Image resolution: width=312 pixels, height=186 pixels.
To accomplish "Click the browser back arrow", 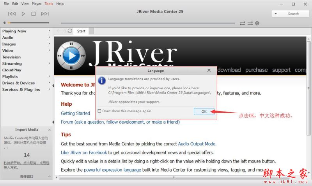I will pos(59,31).
